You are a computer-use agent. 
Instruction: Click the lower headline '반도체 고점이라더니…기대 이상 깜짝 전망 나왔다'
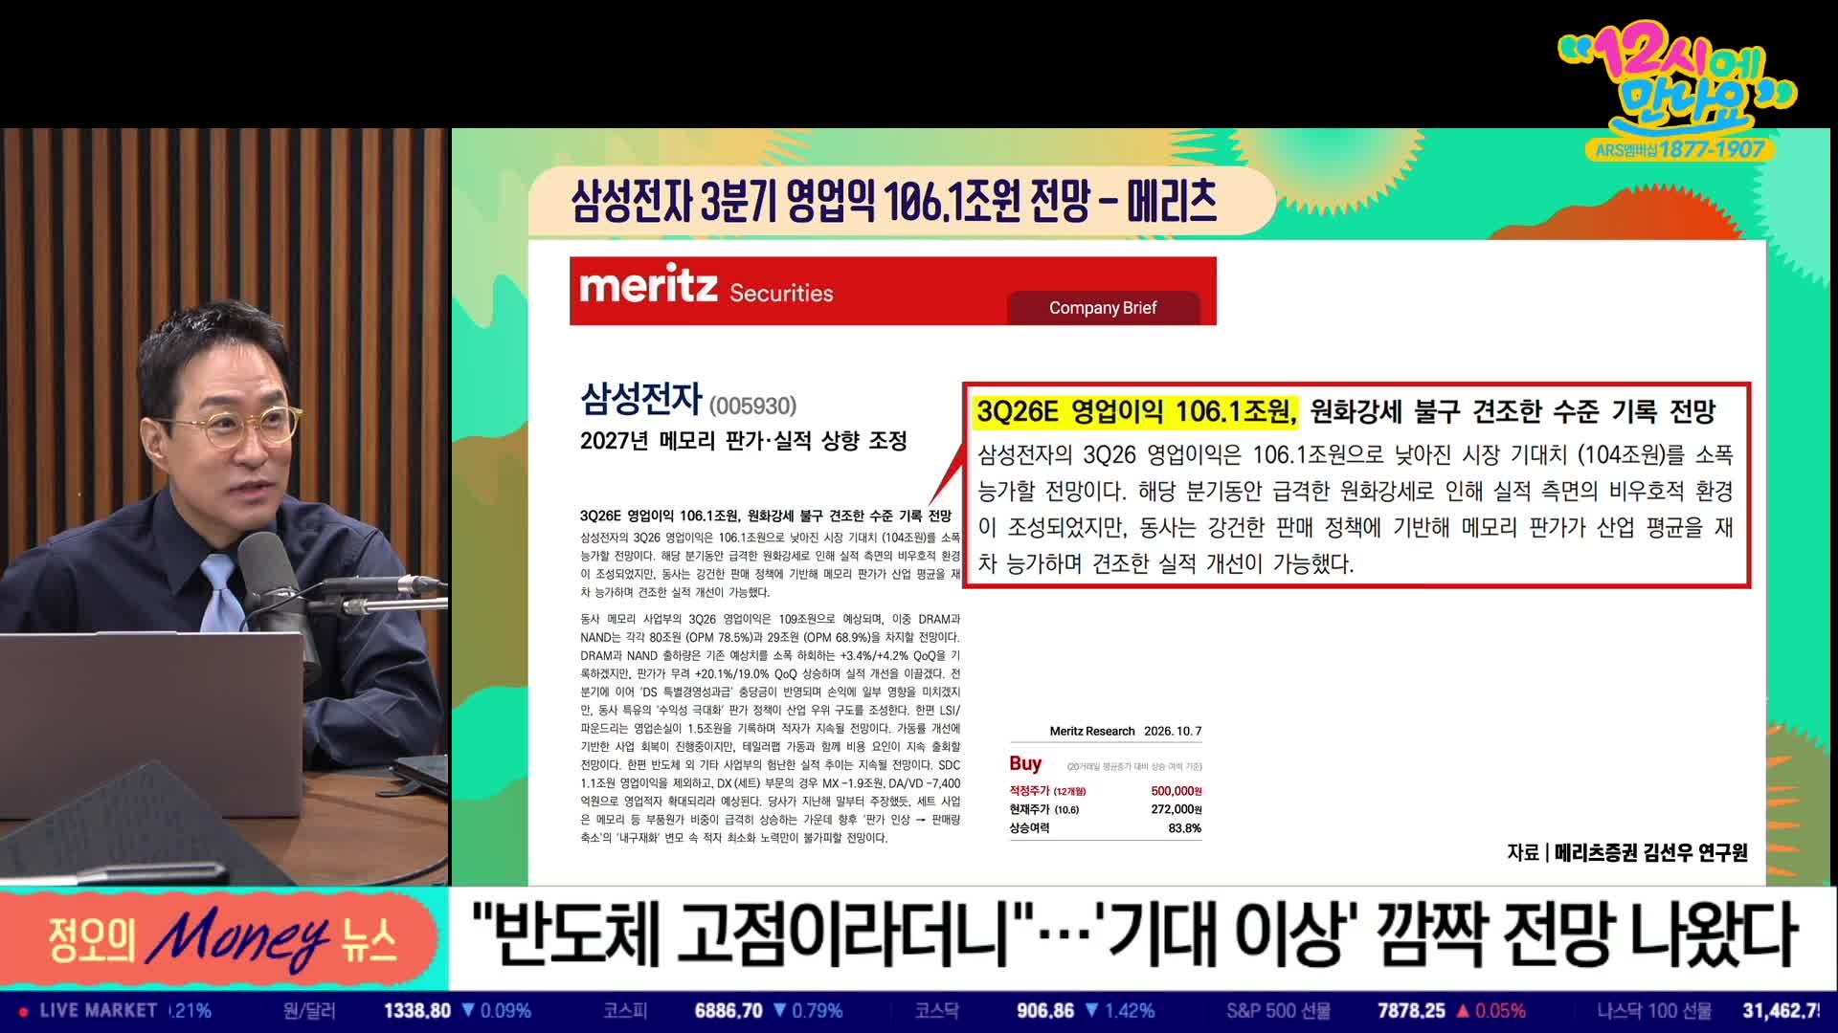coord(1134,937)
